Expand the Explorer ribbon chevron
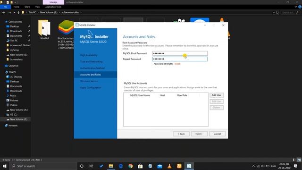 point(296,7)
